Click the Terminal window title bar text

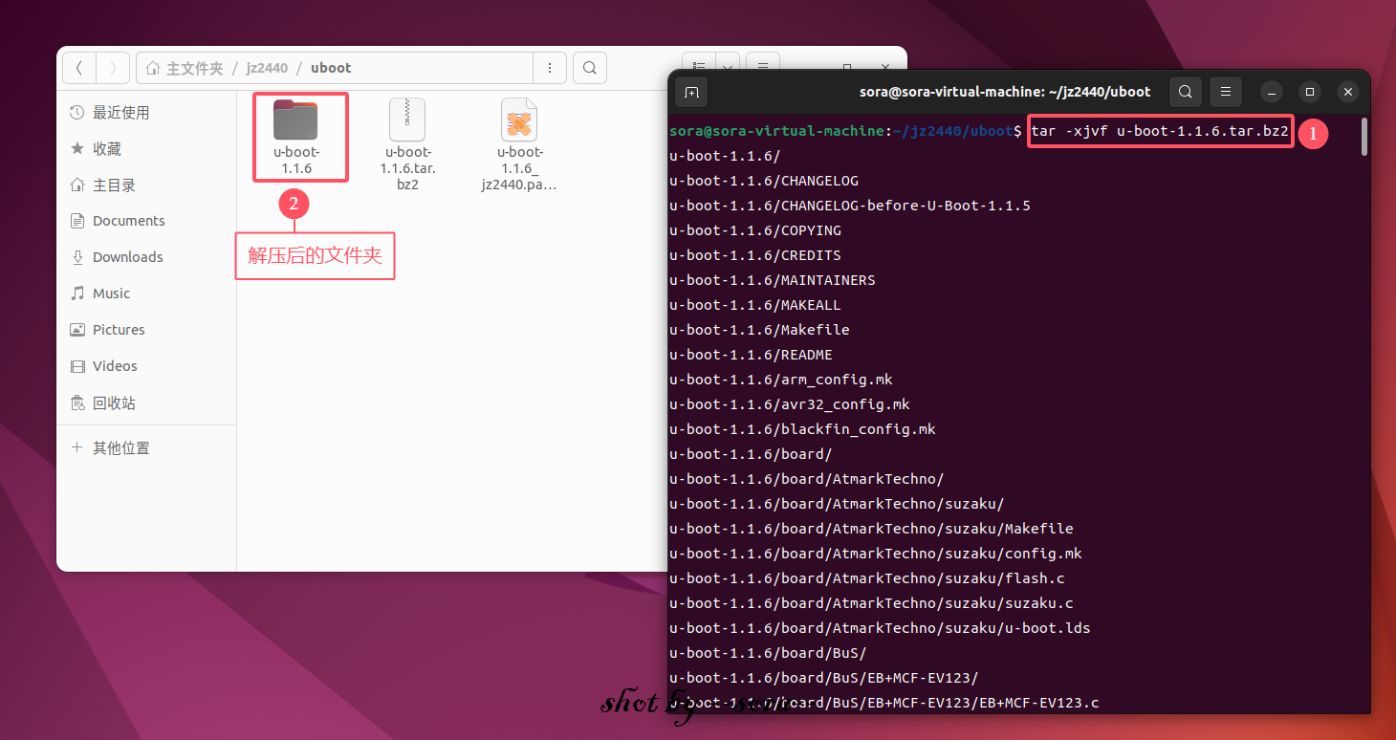tap(1006, 92)
